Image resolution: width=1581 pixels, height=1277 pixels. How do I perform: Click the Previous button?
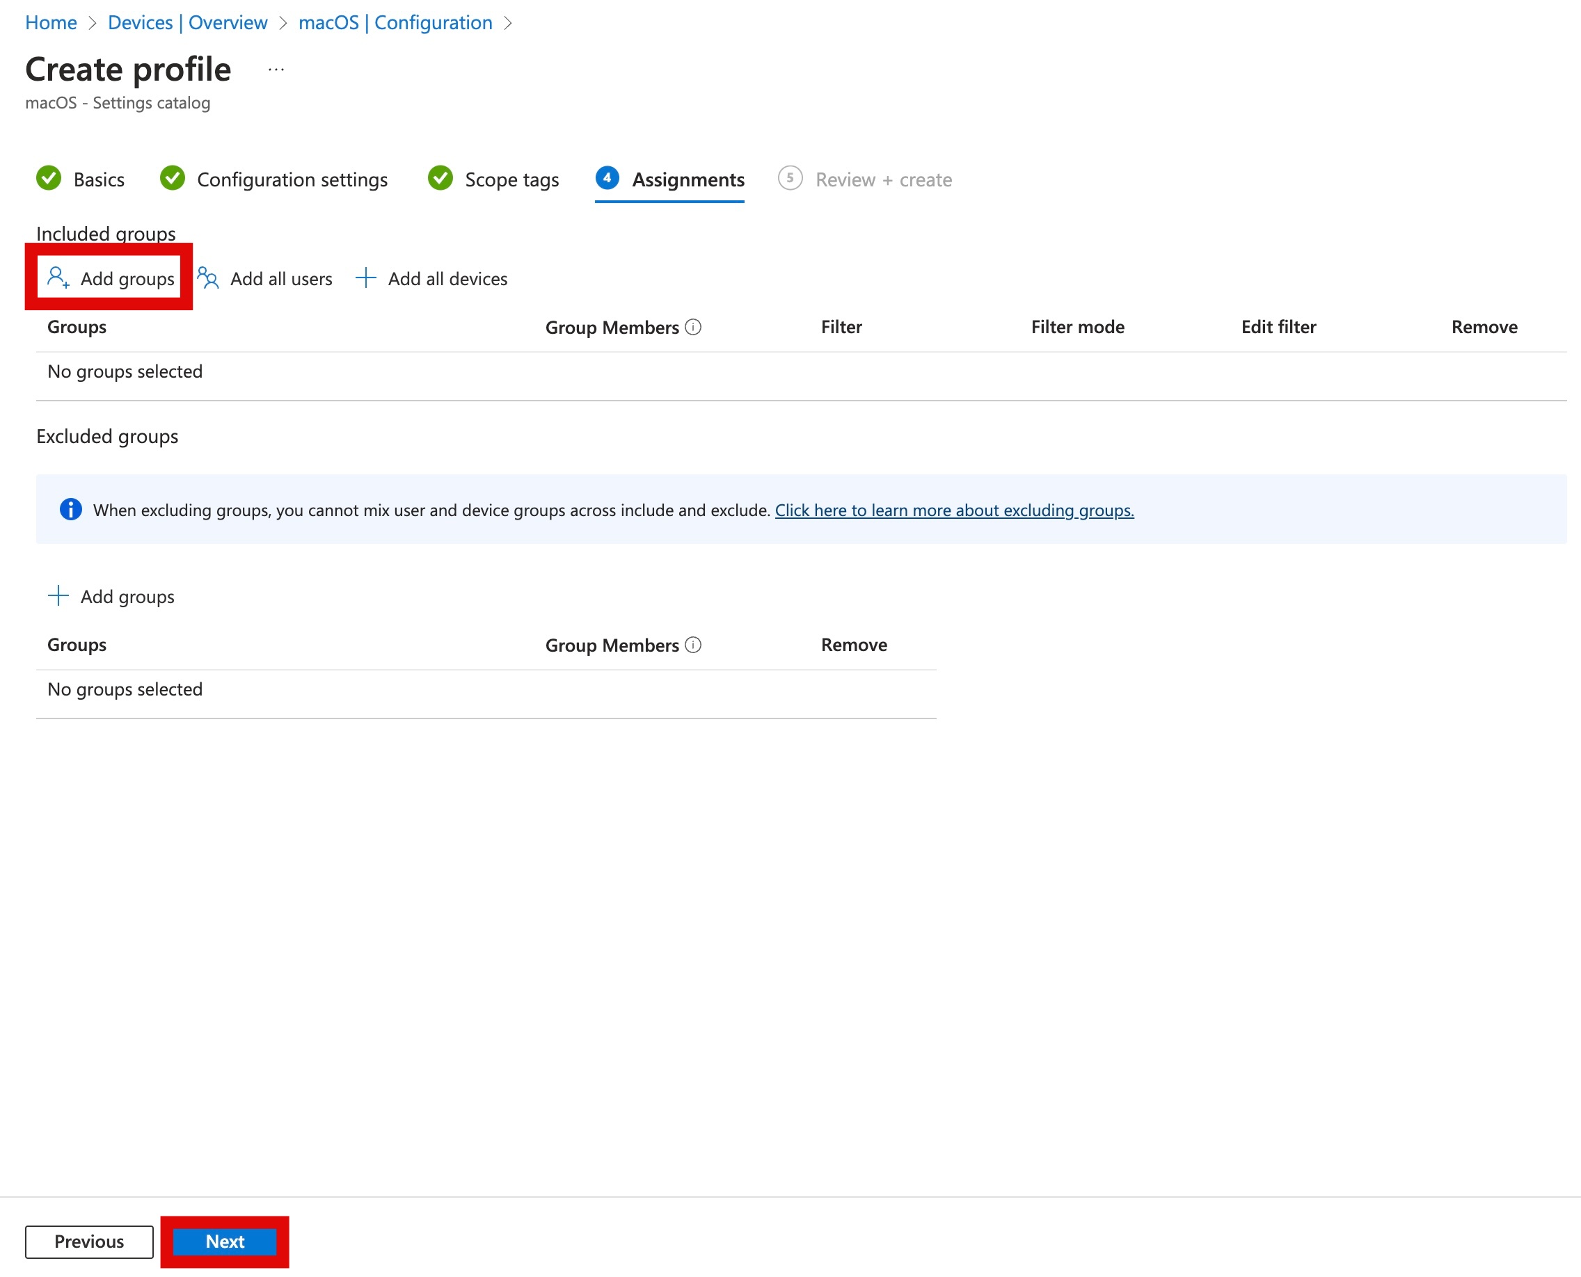pos(89,1241)
